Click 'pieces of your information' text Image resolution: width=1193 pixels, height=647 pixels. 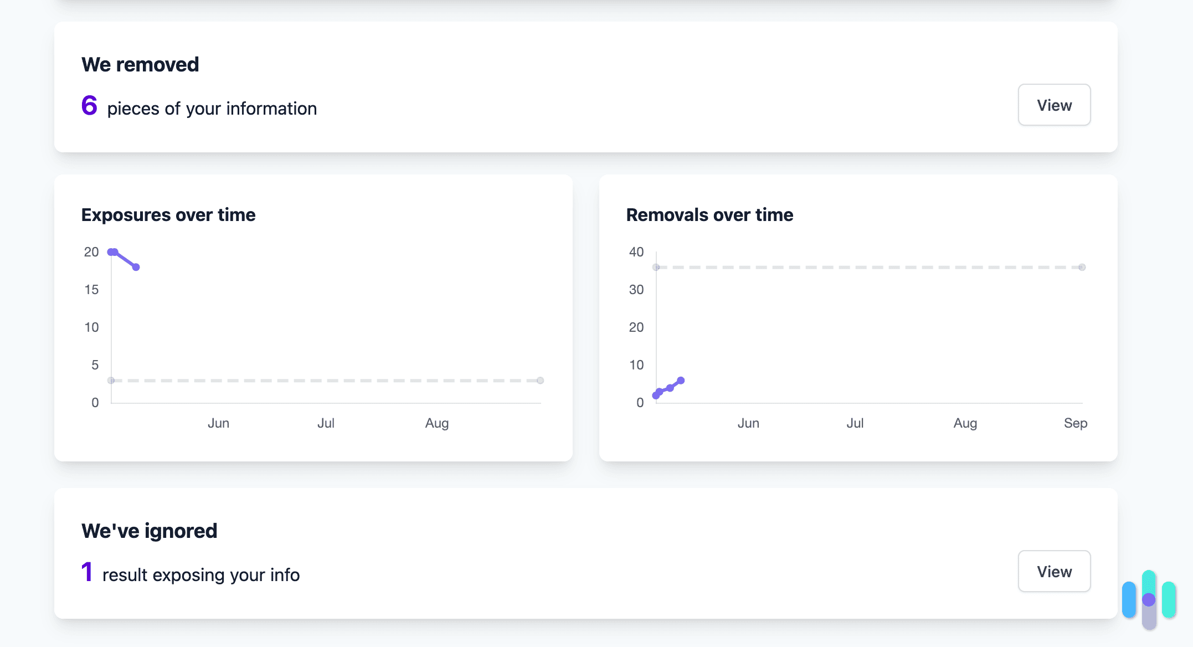pyautogui.click(x=212, y=109)
